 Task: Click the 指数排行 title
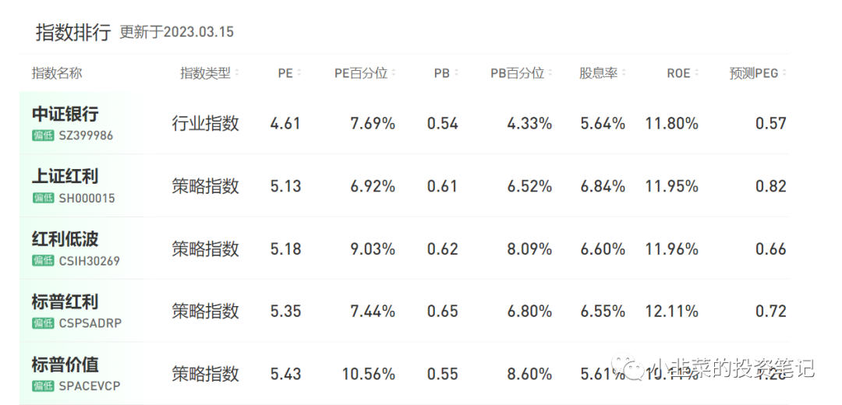tap(73, 32)
